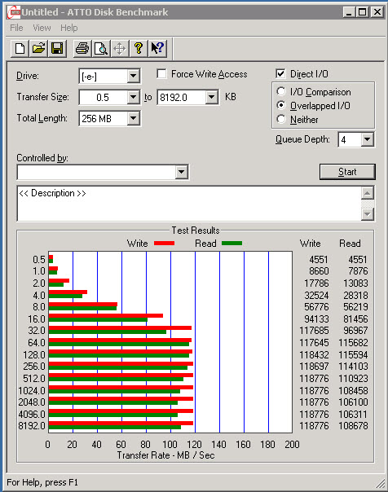The width and height of the screenshot is (388, 492).
Task: Open the View menu
Action: 42,28
